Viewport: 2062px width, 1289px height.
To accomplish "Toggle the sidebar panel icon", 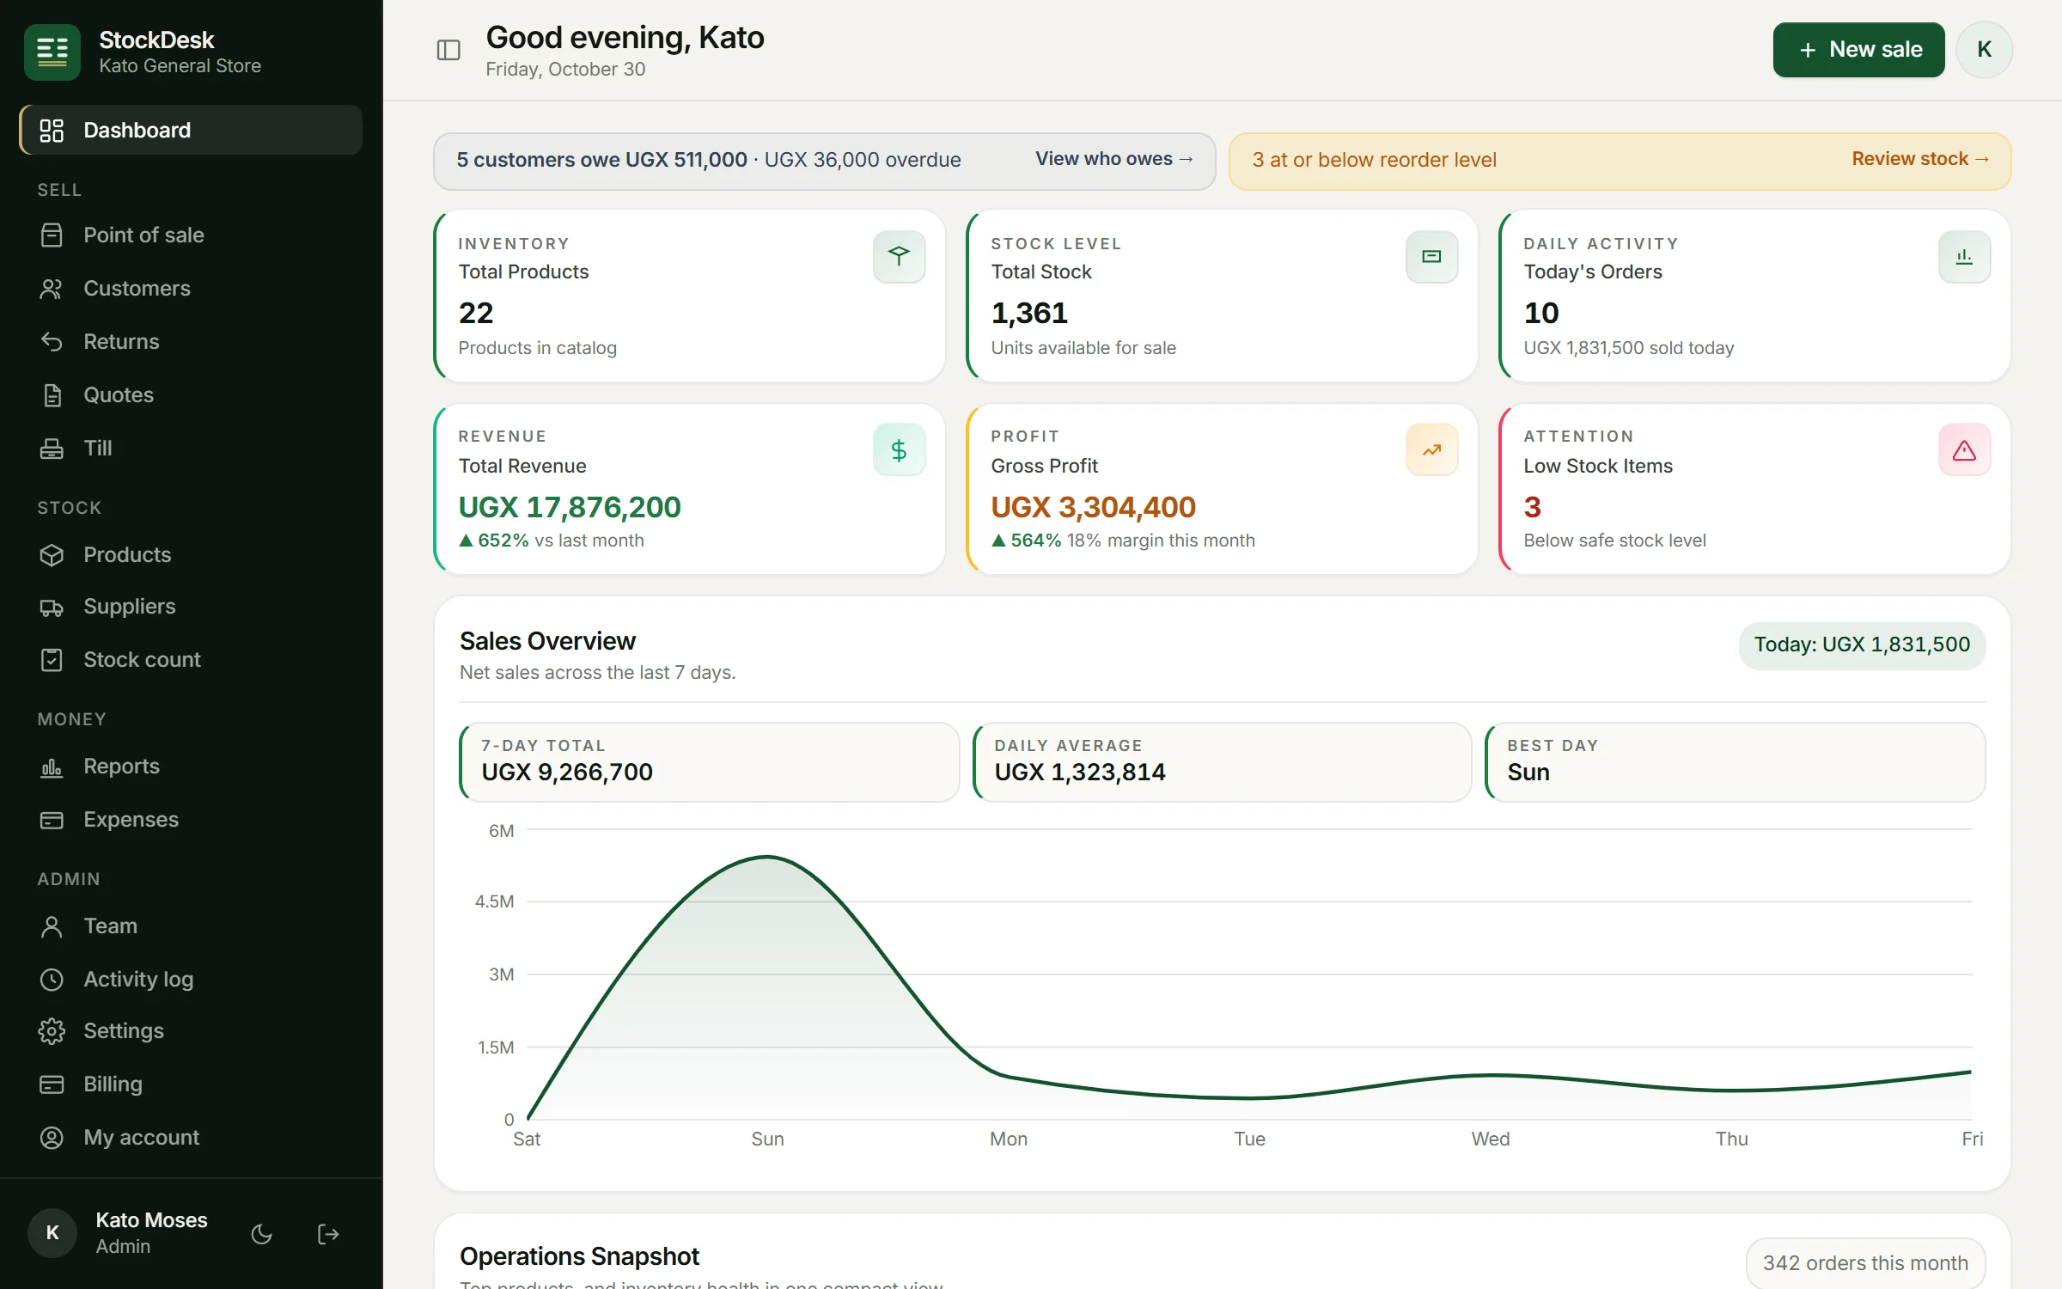I will pyautogui.click(x=448, y=51).
